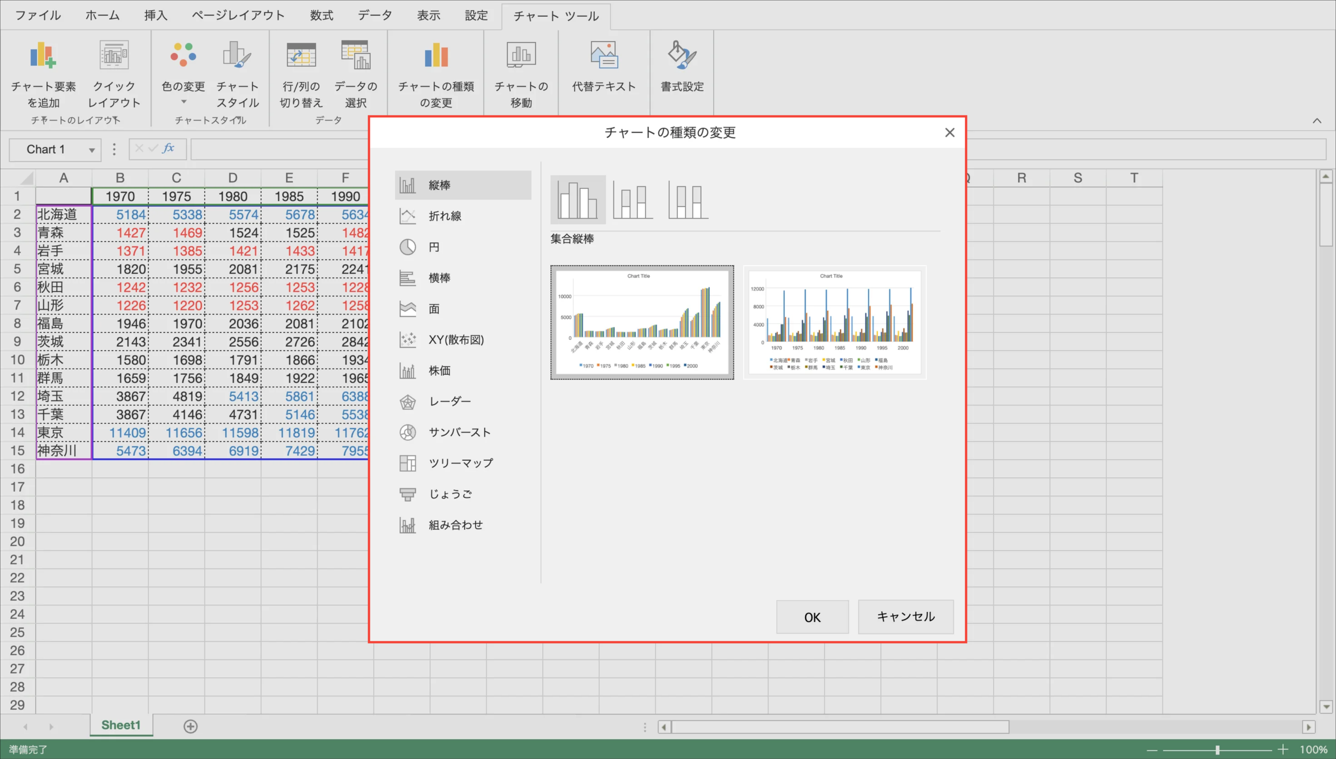1336x759 pixels.
Task: Choose the Radar (レーダー) chart type
Action: 449,401
